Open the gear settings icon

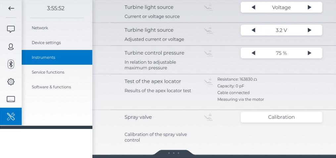tap(11, 81)
